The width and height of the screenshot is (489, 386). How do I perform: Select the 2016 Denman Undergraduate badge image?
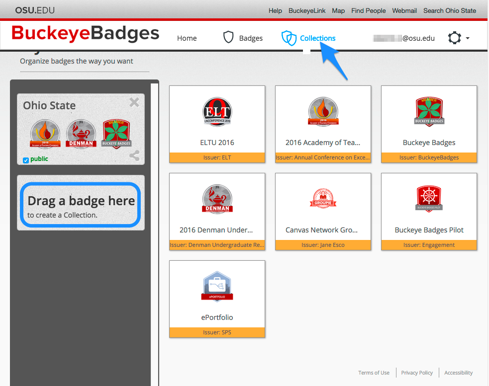coord(217,199)
